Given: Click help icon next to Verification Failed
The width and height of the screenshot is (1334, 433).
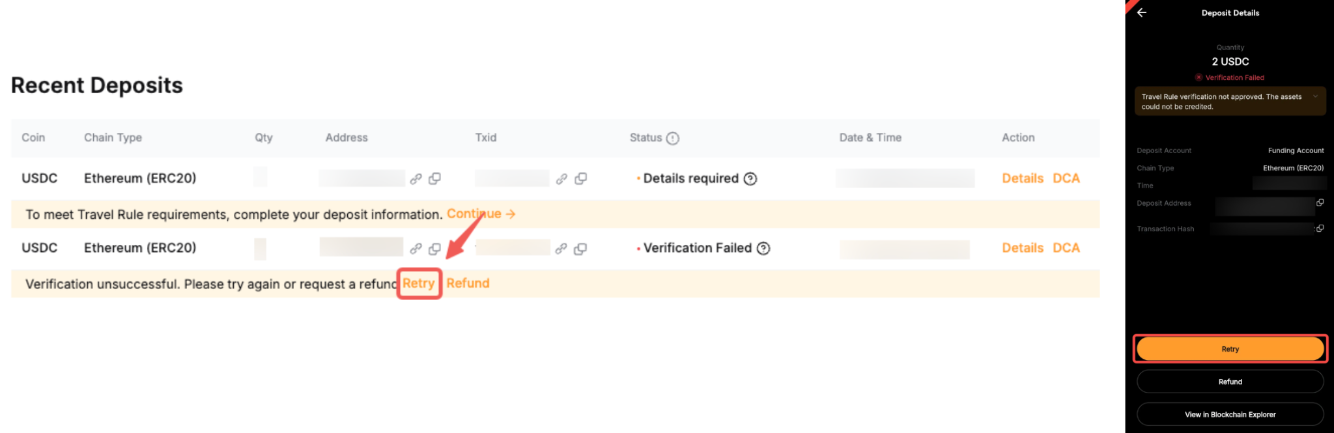Looking at the screenshot, I should [763, 248].
